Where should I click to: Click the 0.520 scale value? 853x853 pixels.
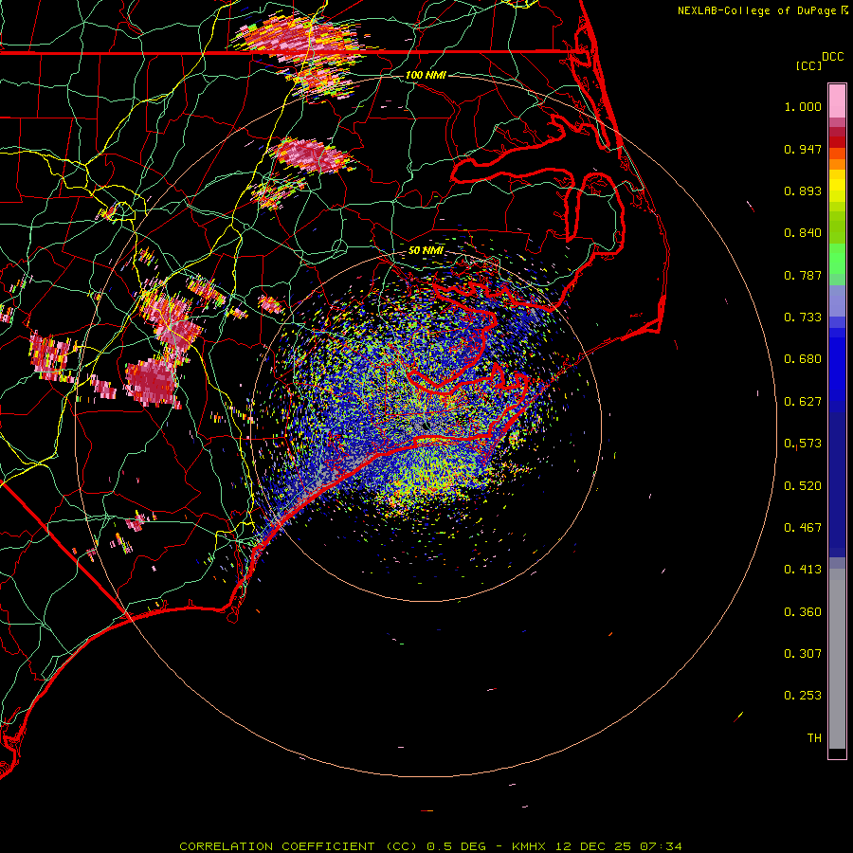803,486
